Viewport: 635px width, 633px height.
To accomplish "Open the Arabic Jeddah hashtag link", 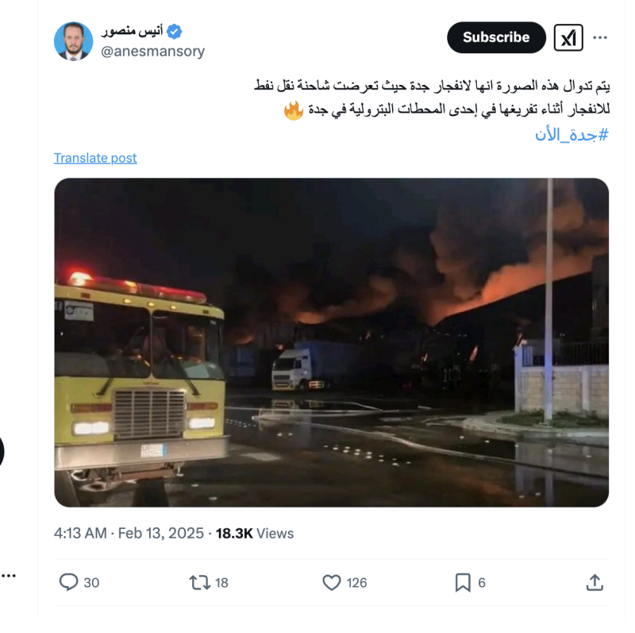I will pos(571,134).
